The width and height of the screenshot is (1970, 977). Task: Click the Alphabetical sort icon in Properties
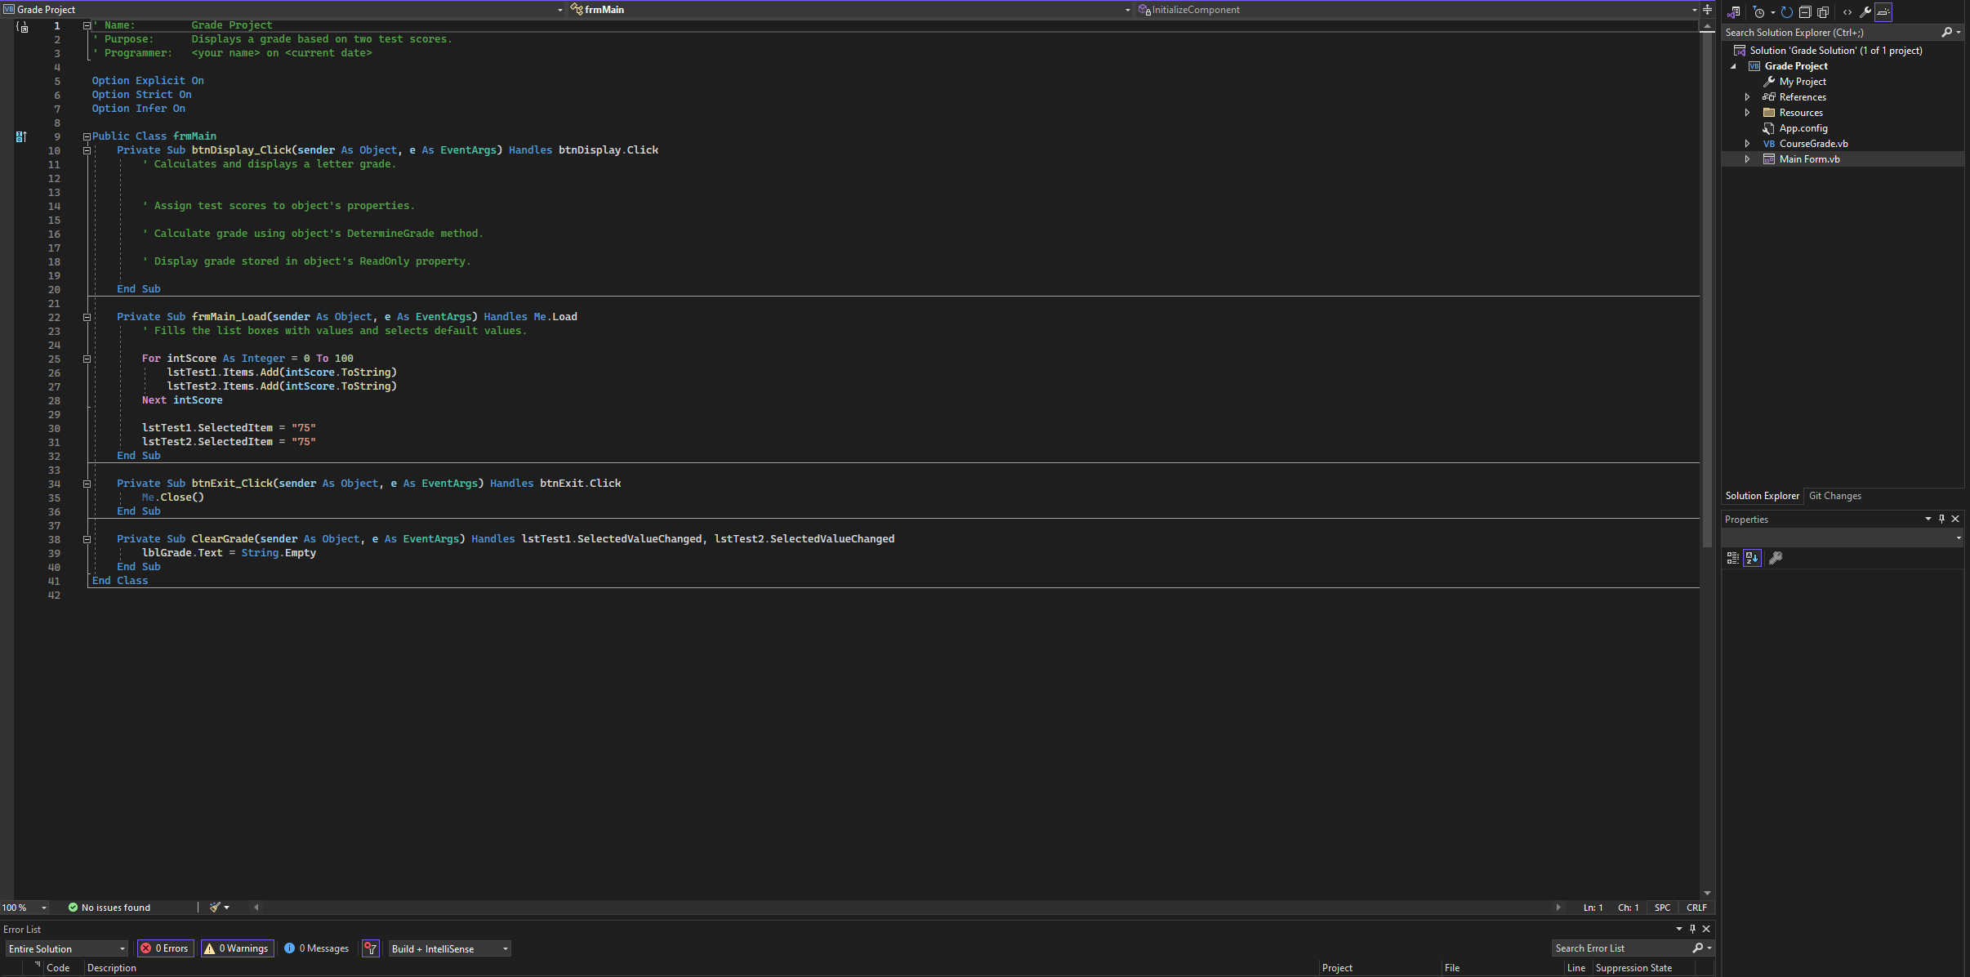1752,558
